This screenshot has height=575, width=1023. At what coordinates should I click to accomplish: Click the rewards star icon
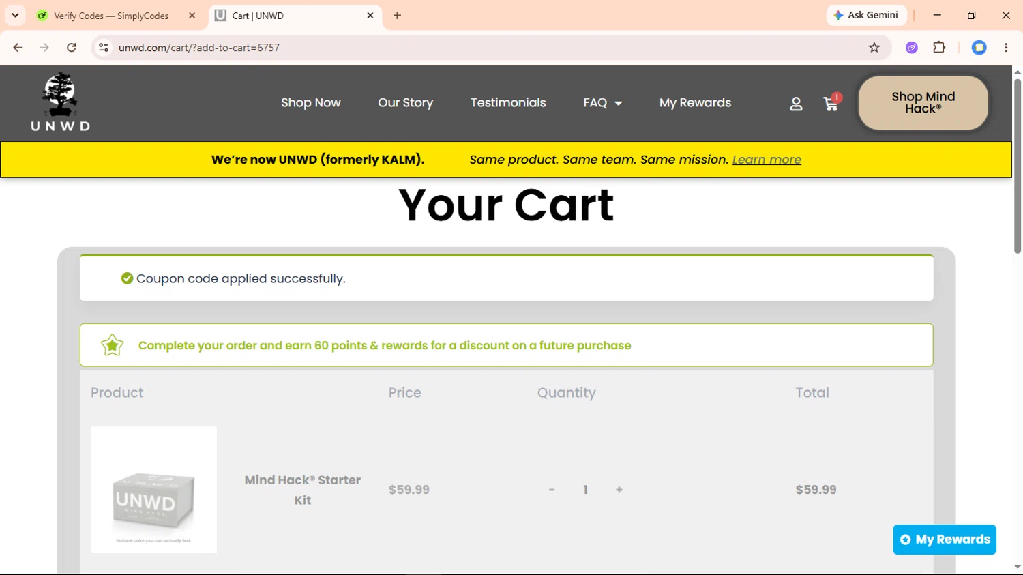click(113, 345)
